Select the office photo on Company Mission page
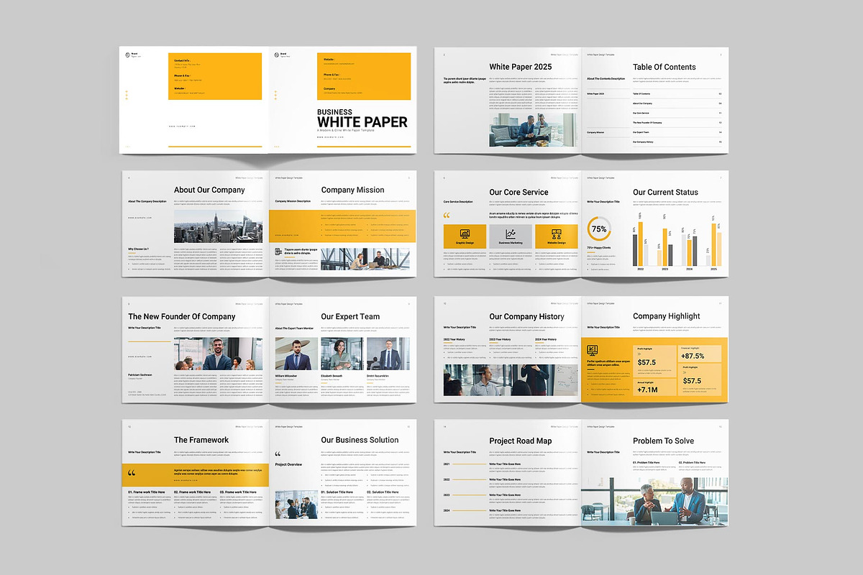The width and height of the screenshot is (863, 575). tap(365, 258)
